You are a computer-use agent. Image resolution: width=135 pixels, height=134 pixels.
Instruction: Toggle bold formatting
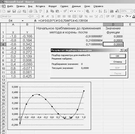tap(43, 16)
